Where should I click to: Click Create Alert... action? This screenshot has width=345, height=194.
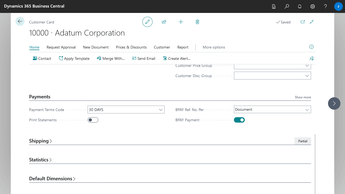pyautogui.click(x=177, y=58)
